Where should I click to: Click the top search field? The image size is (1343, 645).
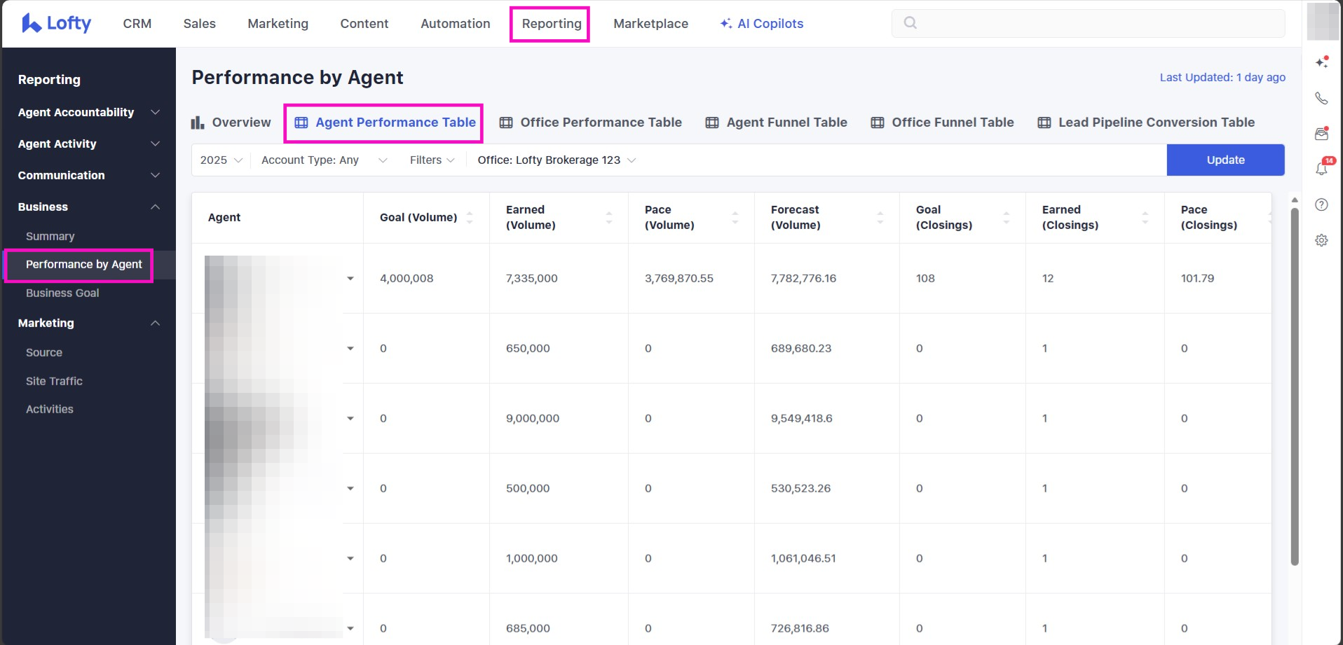coord(1088,23)
